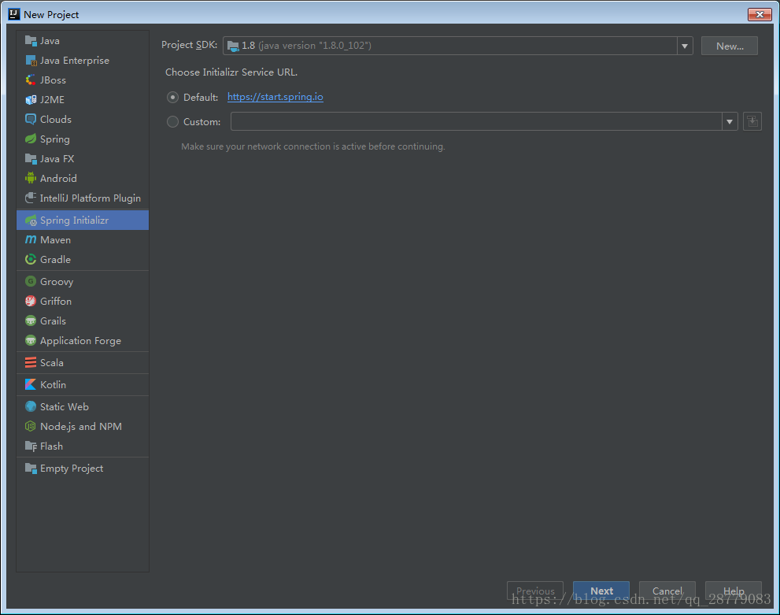Click the IntelliJ logo in title bar
This screenshot has height=615, width=780.
click(x=14, y=14)
